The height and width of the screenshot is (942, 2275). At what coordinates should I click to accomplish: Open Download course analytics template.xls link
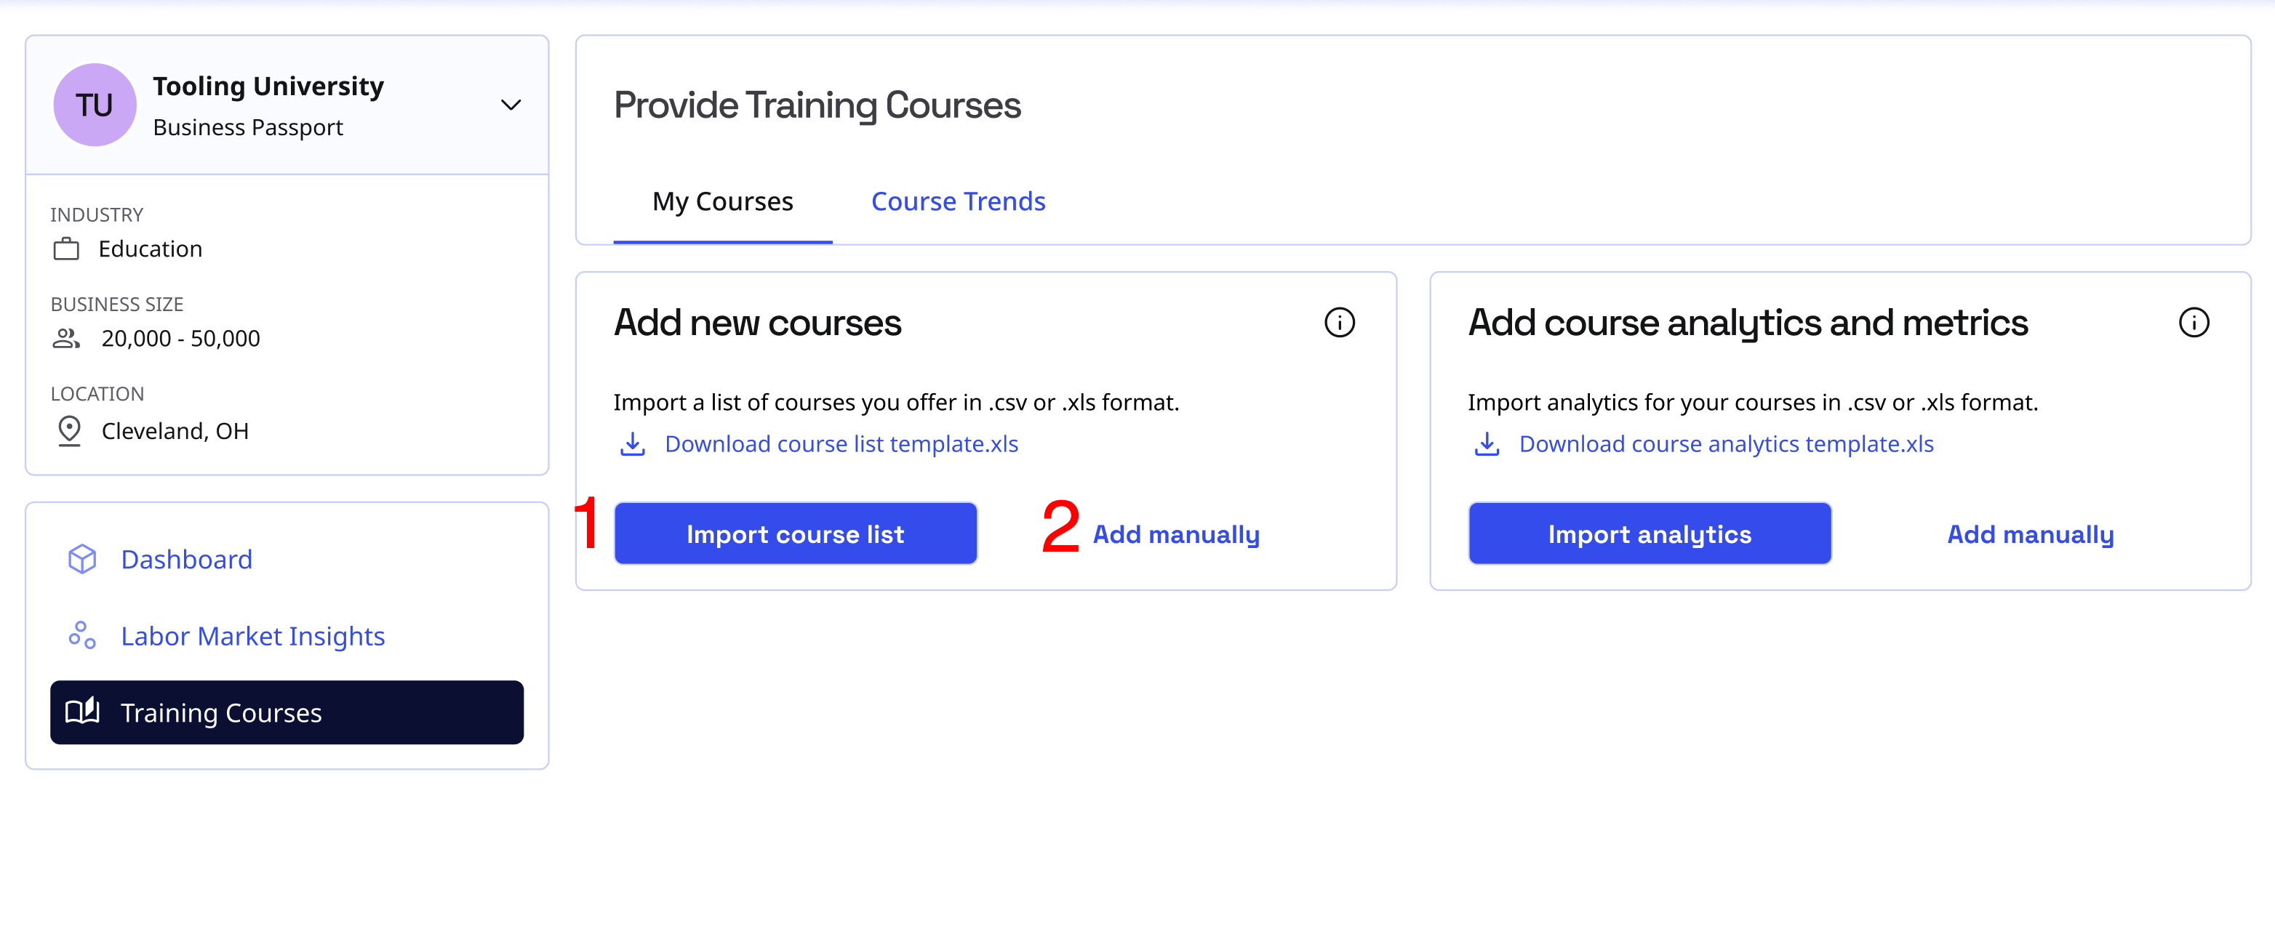[1726, 444]
